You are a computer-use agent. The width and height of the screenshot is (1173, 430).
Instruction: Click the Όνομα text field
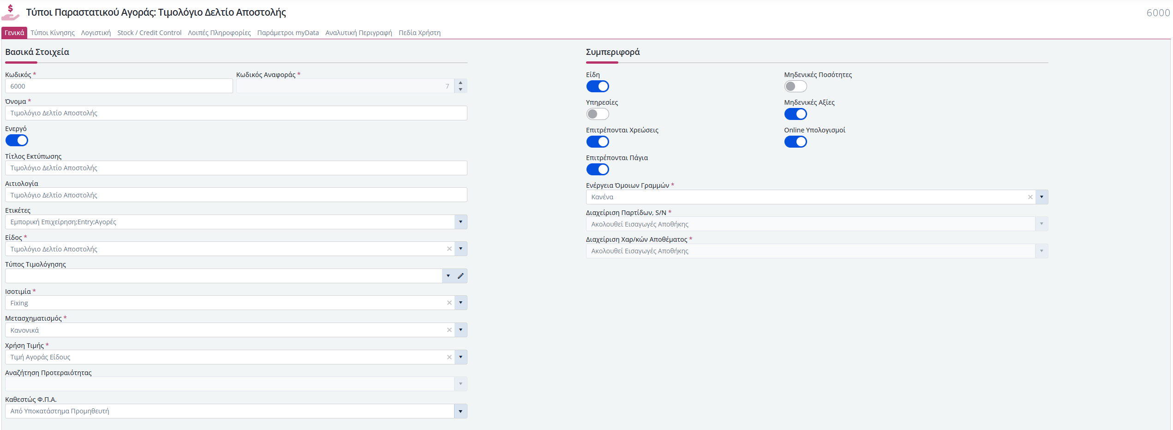236,113
